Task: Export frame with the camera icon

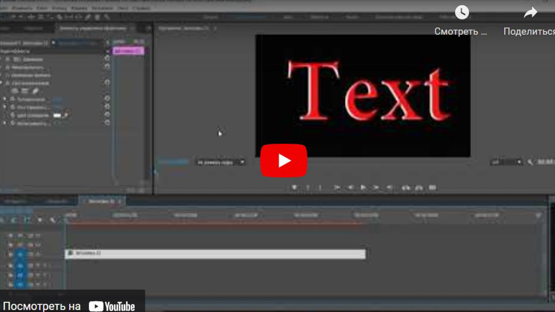Action: pyautogui.click(x=432, y=187)
